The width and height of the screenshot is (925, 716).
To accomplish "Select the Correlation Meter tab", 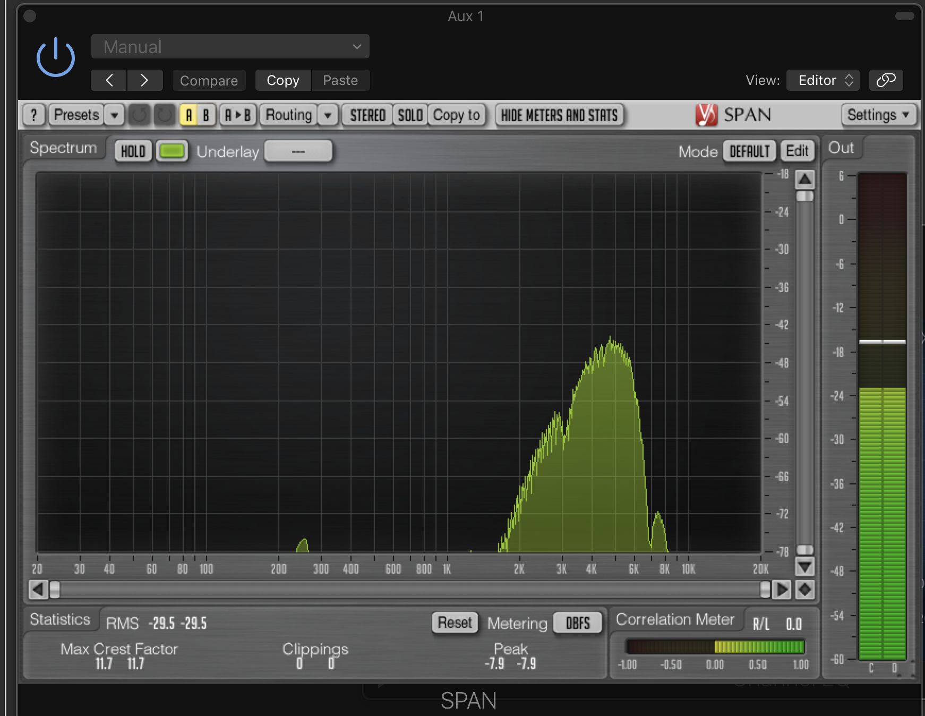I will coord(675,619).
